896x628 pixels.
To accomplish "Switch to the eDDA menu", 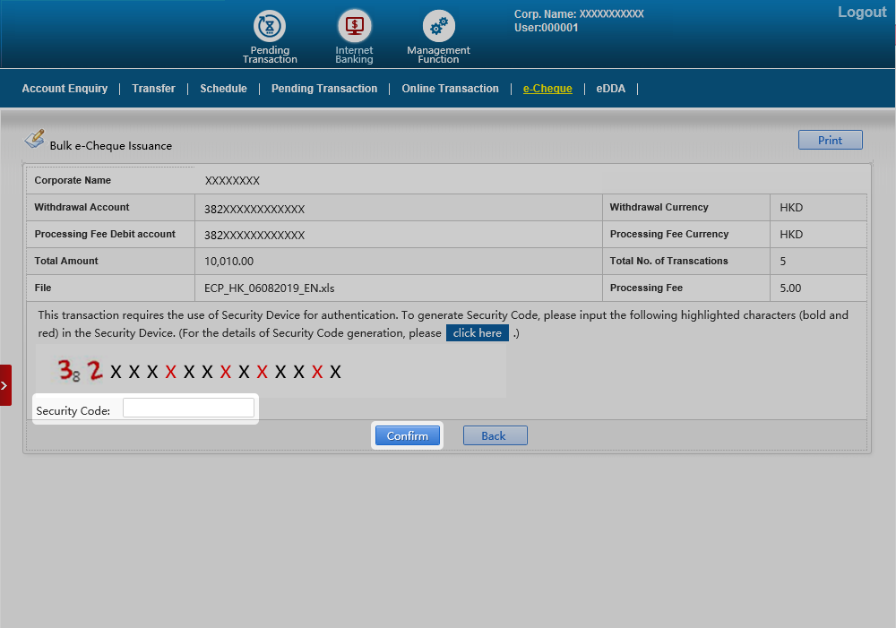I will pos(611,89).
